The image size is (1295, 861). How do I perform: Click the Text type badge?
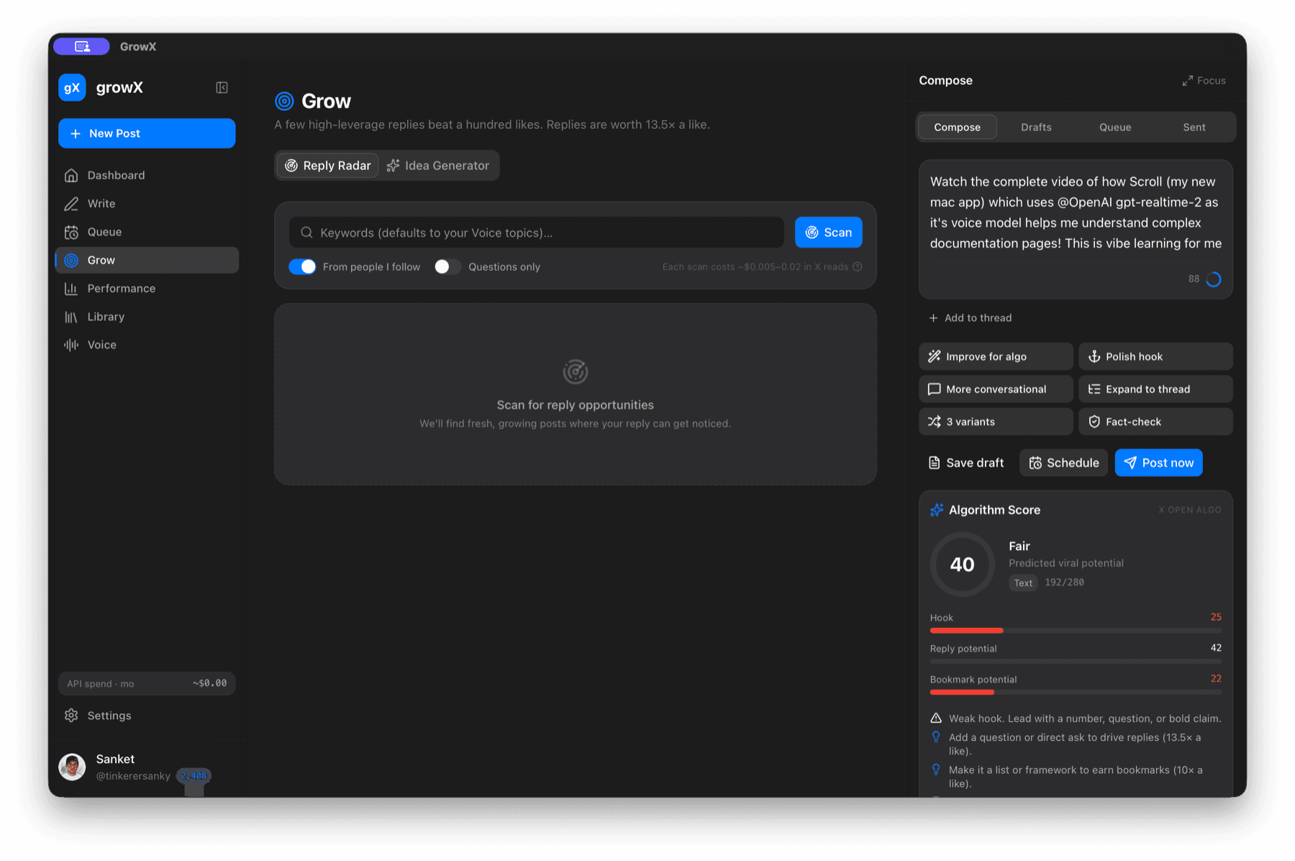pos(1023,583)
